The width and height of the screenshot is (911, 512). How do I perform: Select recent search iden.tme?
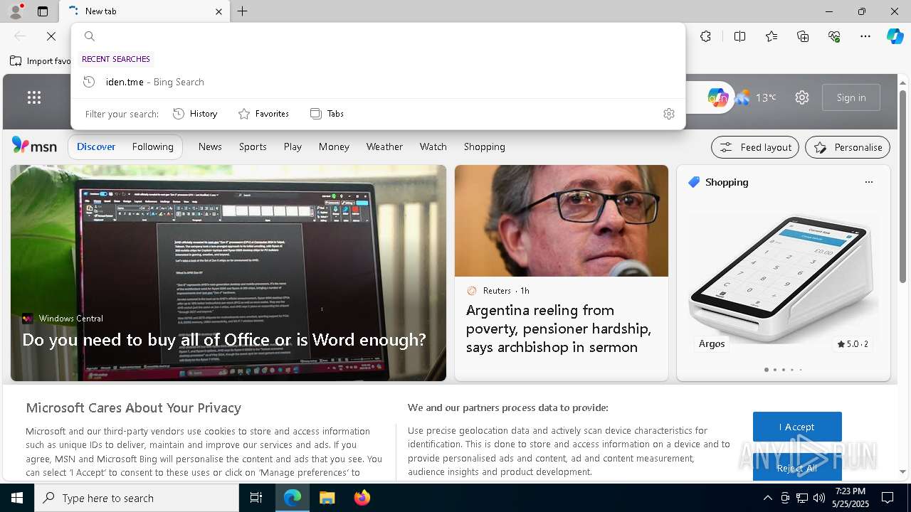point(378,82)
